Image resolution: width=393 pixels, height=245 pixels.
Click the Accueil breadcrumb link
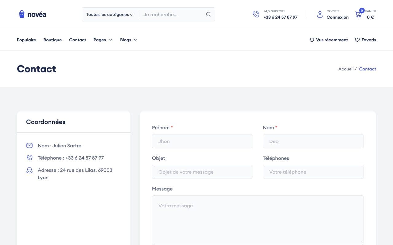[346, 69]
